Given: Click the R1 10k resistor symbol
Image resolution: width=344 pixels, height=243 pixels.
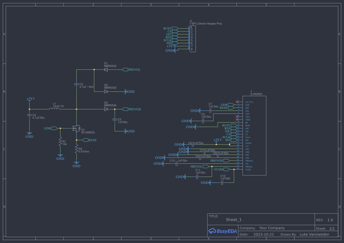Looking at the screenshot, I should tap(60, 143).
